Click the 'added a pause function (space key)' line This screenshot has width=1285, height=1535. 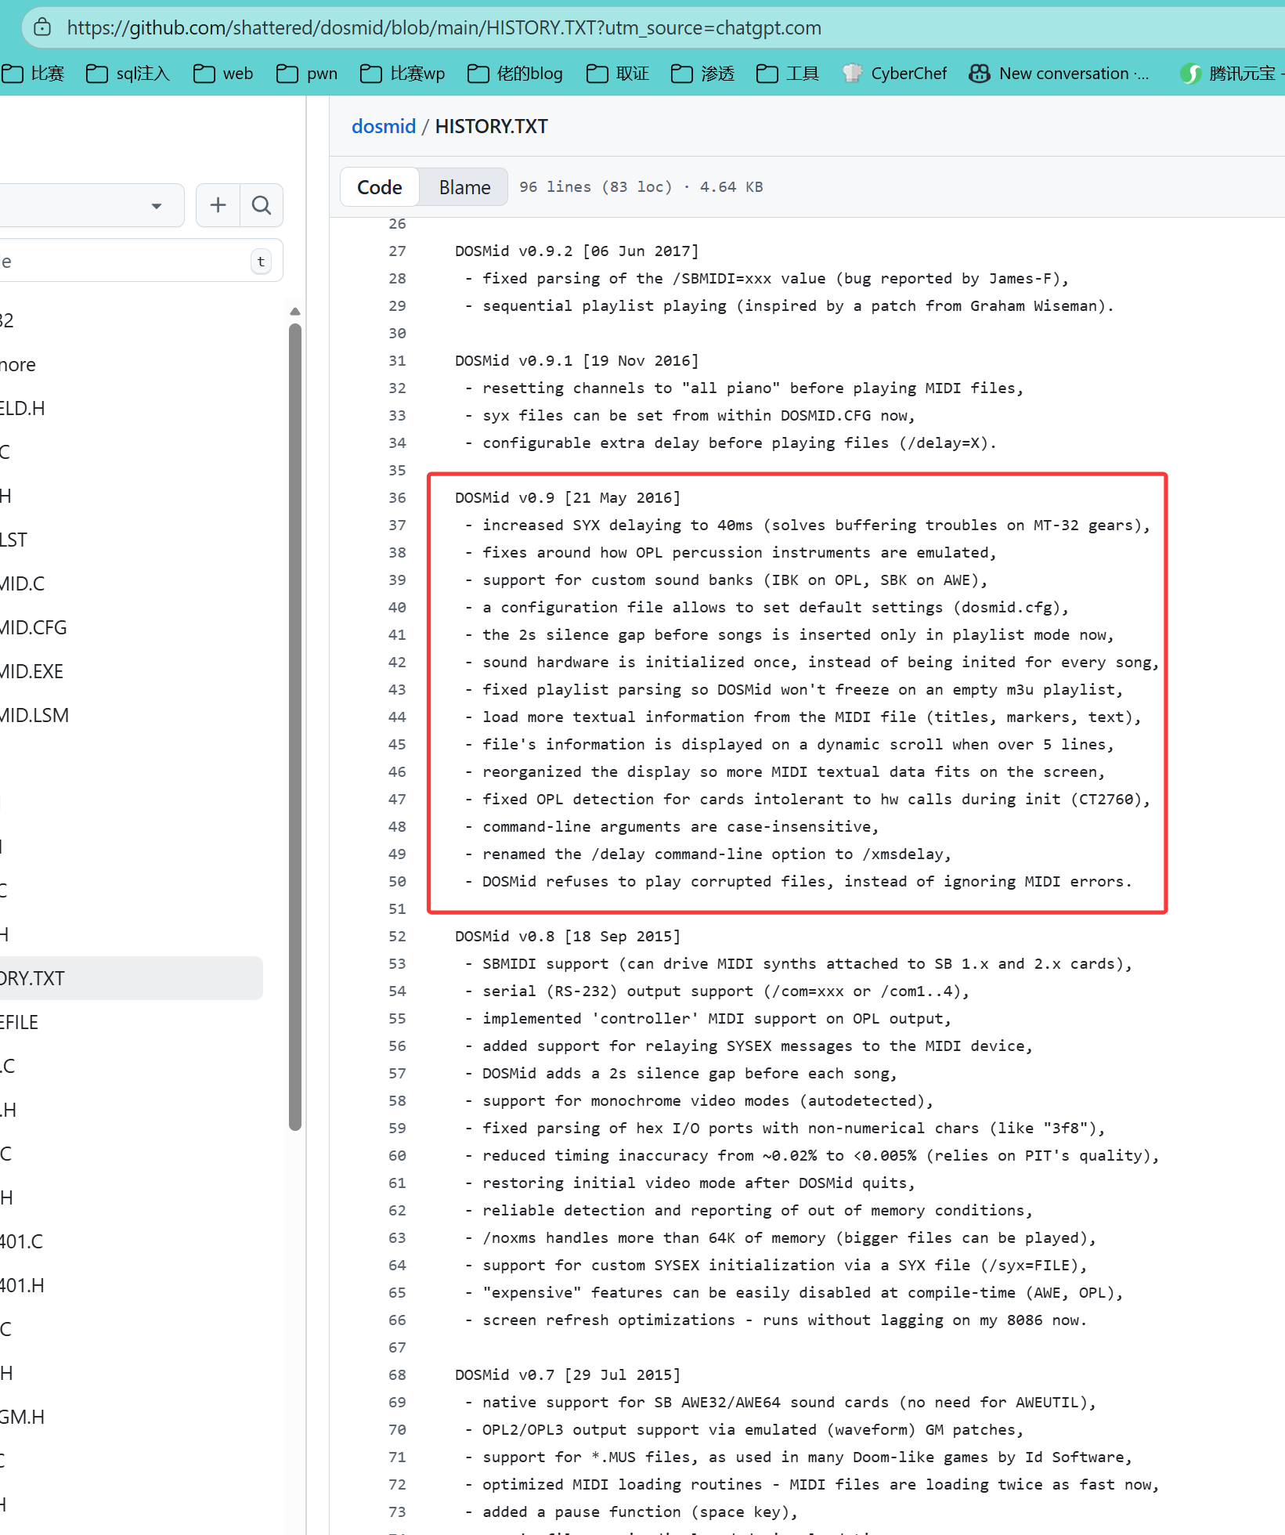630,1512
